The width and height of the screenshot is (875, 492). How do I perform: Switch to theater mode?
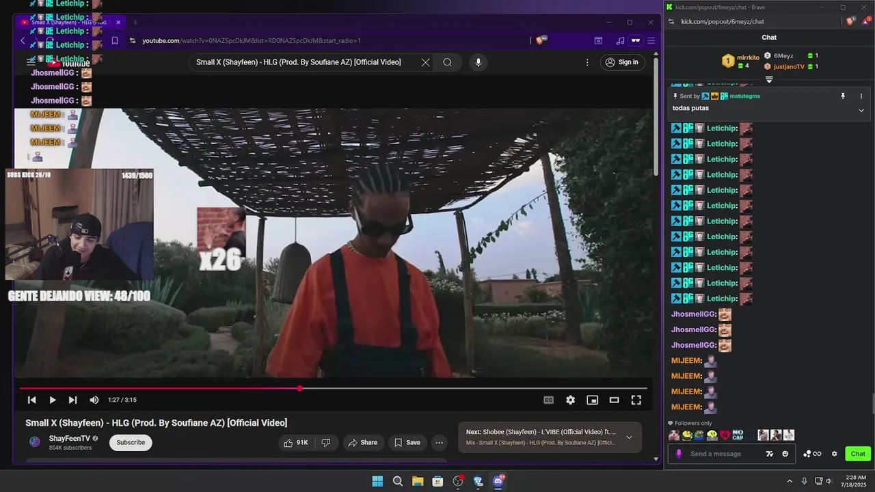[614, 400]
